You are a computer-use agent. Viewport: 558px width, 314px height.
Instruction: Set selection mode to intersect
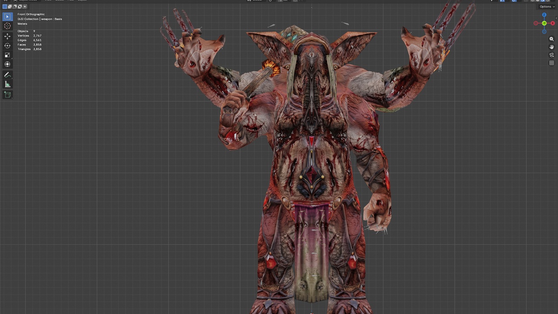[24, 7]
